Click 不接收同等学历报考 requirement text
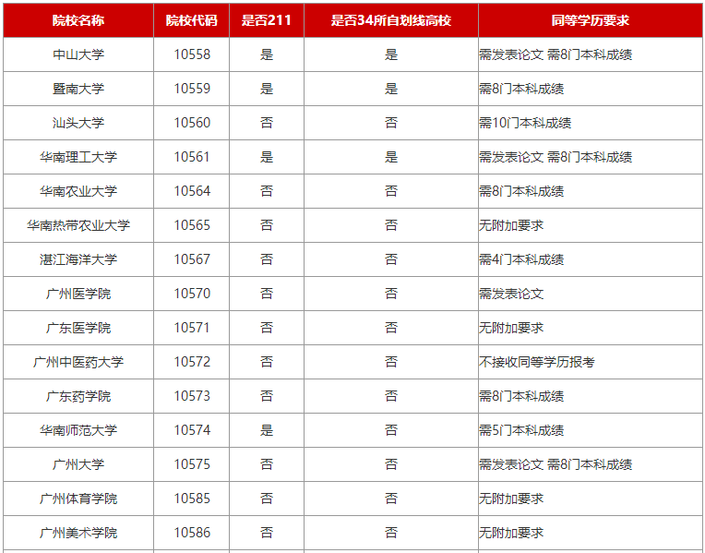The width and height of the screenshot is (705, 553). pos(537,362)
